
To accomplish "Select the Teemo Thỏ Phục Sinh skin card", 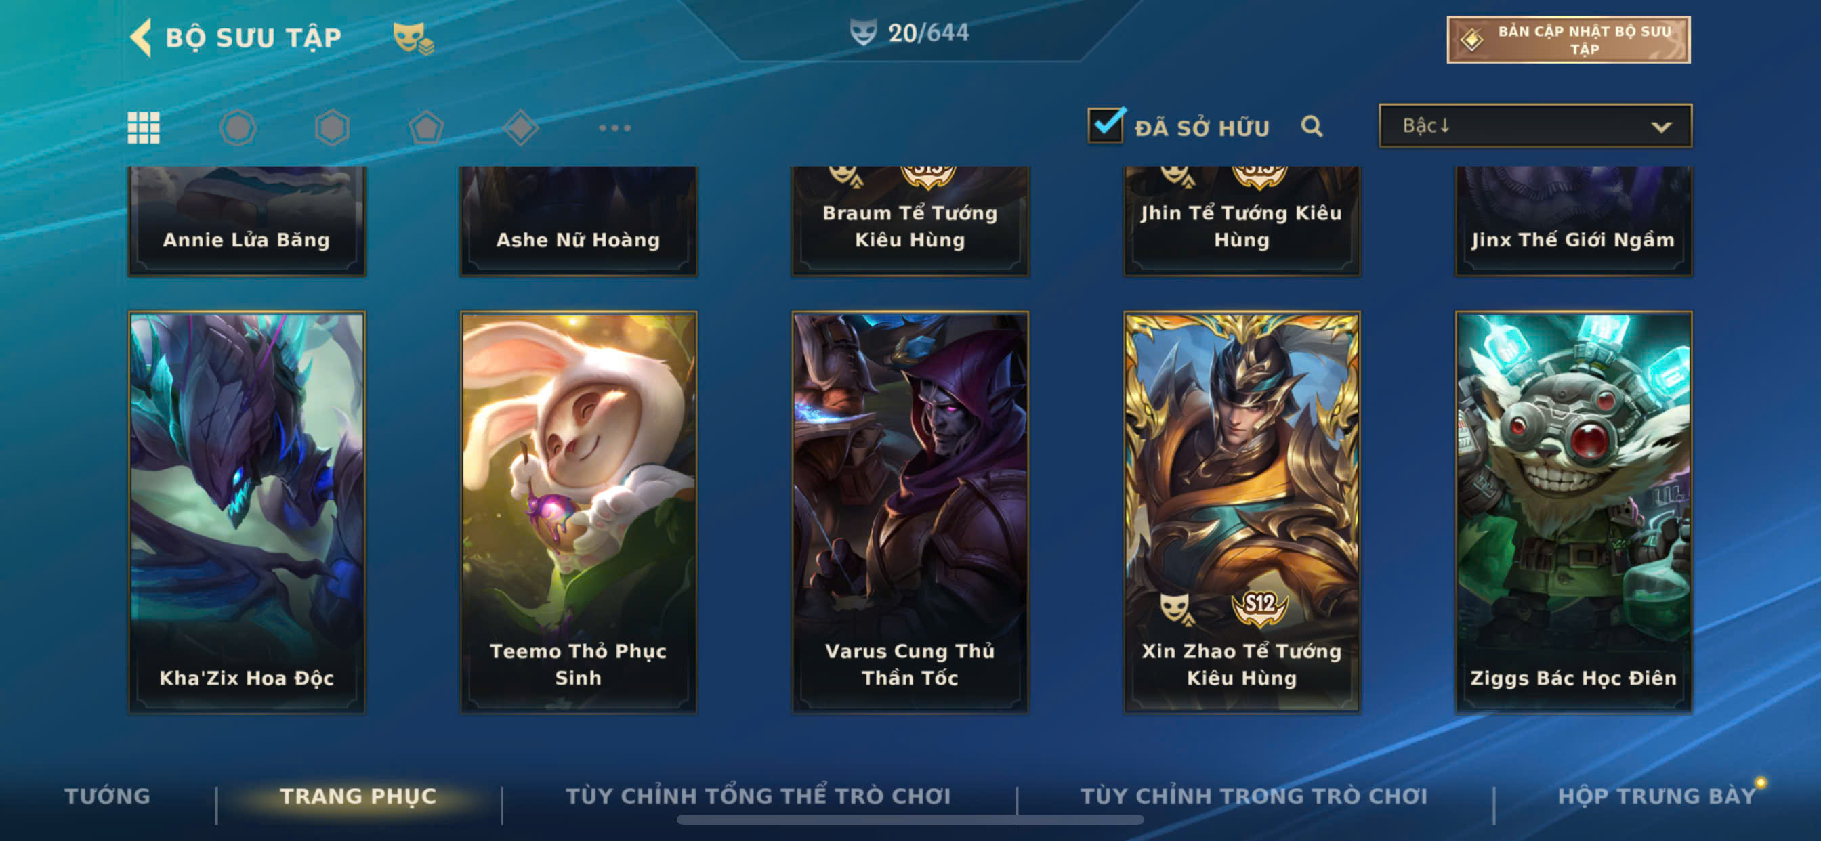I will 579,512.
